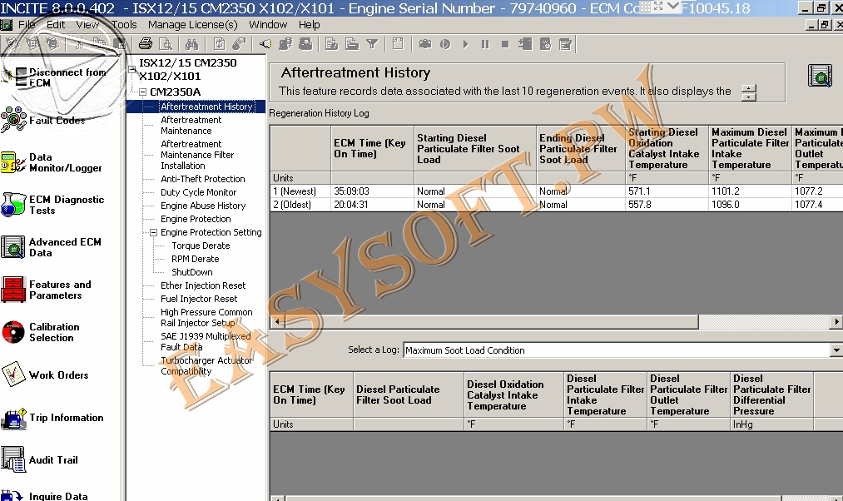843x501 pixels.
Task: Click the binoculars Find icon
Action: 192,44
